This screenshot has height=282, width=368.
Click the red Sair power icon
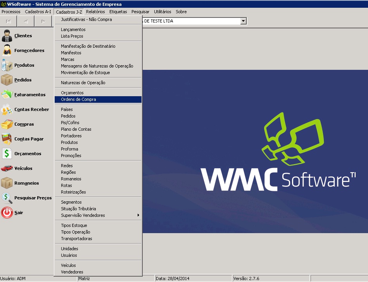7,213
